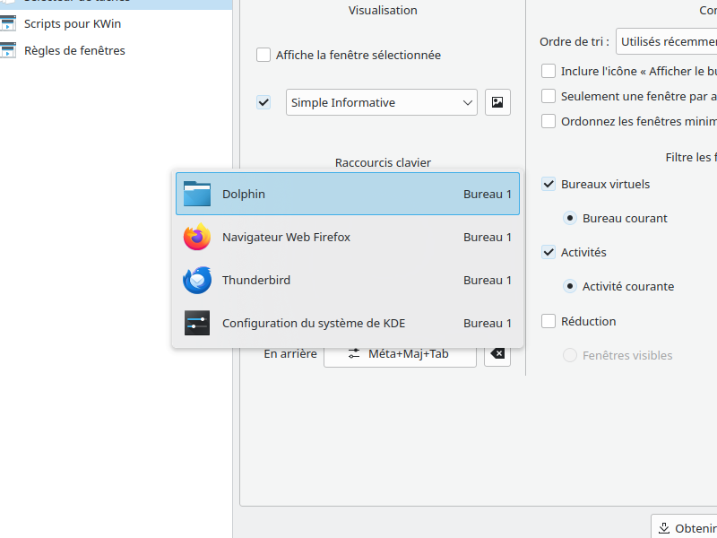Enable Seulement une fenêtre par application
Image resolution: width=717 pixels, height=538 pixels.
click(x=549, y=96)
